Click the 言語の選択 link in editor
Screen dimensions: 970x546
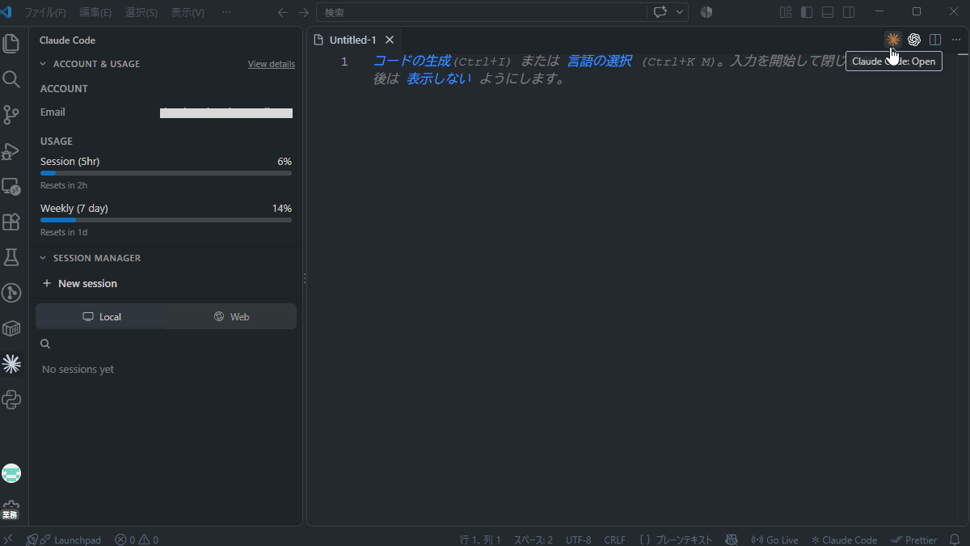599,61
